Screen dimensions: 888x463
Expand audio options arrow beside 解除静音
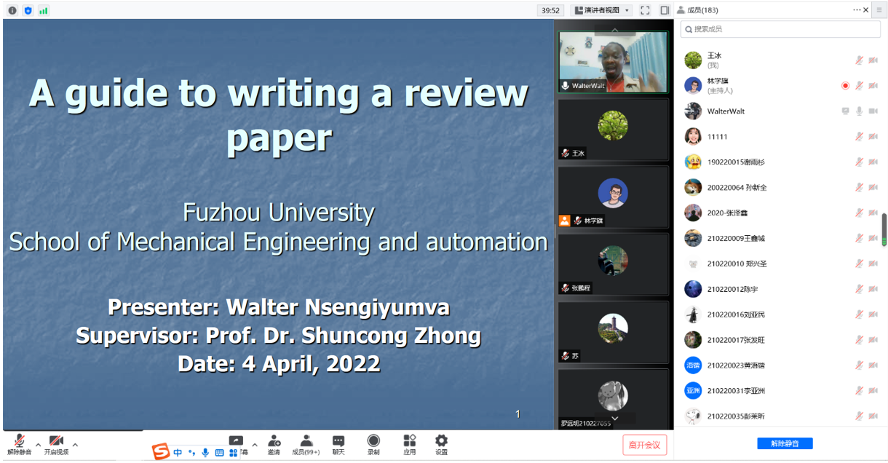[x=39, y=445]
